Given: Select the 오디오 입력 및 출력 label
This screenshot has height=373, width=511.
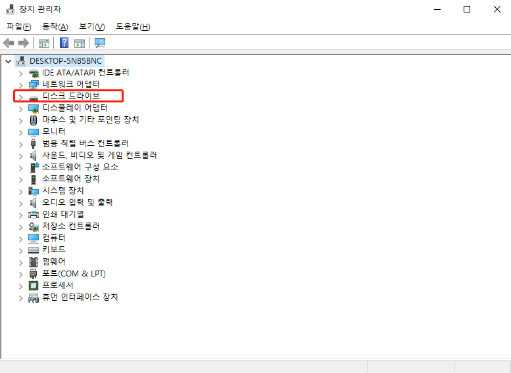Looking at the screenshot, I should [78, 202].
